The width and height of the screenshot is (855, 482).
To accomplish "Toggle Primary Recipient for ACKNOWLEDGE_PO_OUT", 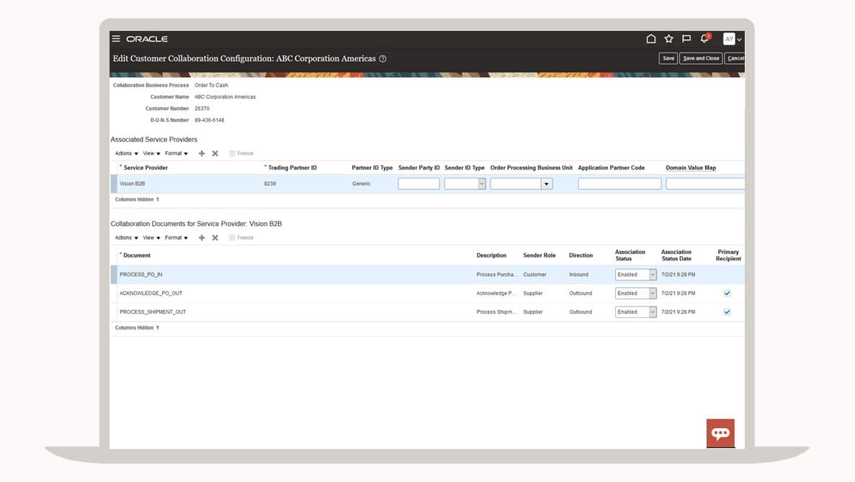I will pos(727,294).
